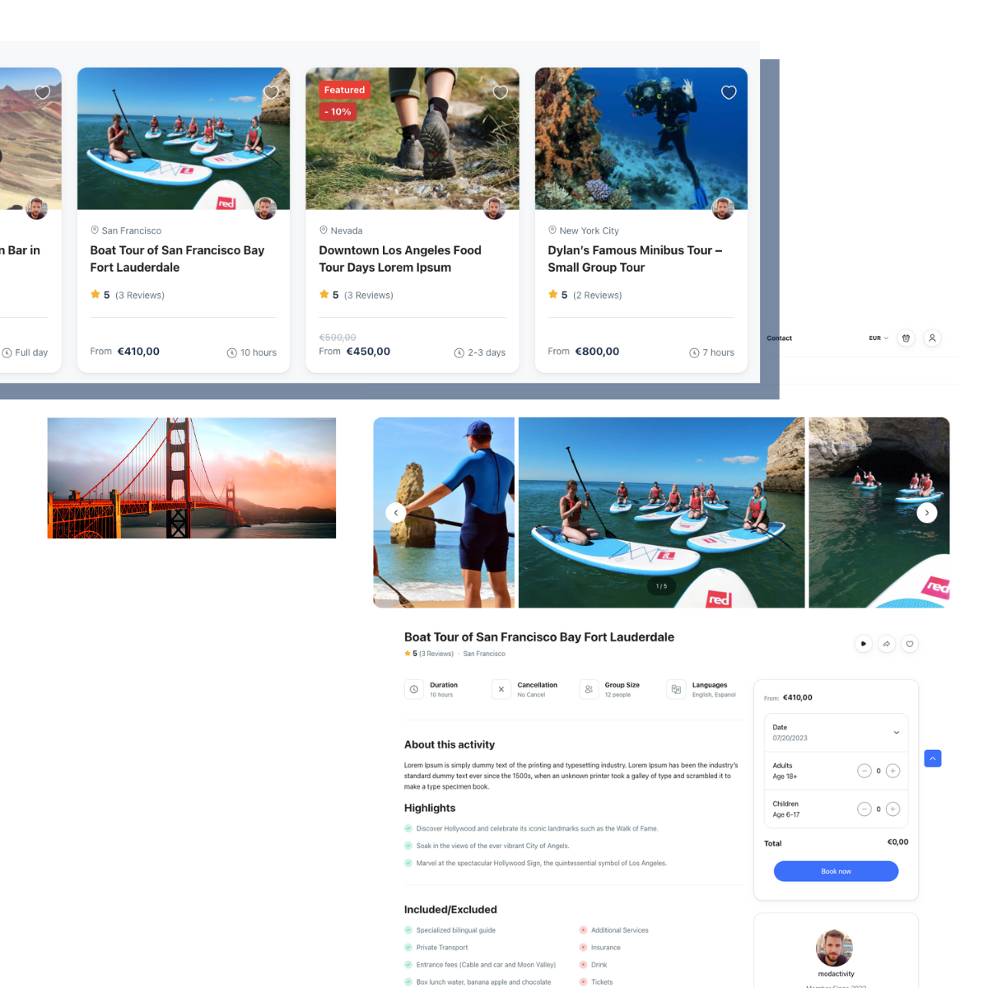Increase the Adults count
The image size is (988, 988).
click(x=892, y=771)
